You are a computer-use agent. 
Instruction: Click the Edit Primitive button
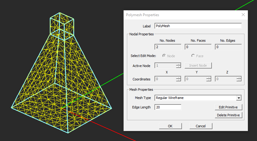(228, 107)
